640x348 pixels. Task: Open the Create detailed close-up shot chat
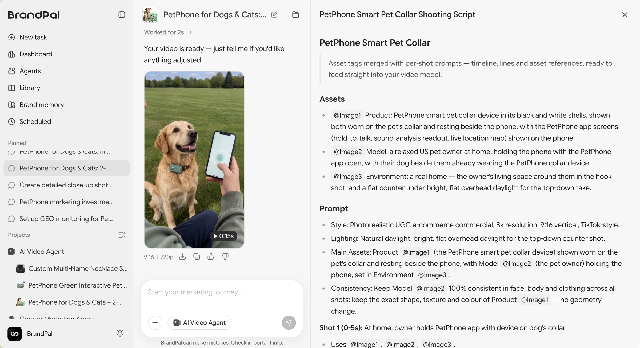pos(67,185)
